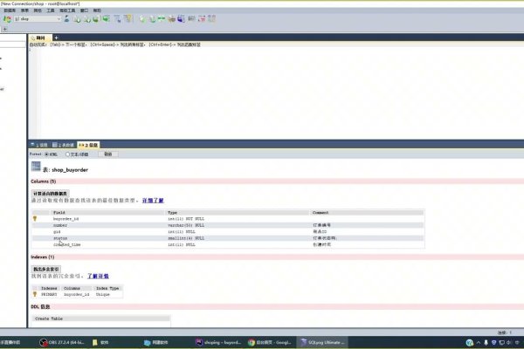Screen dimensions: 524x349
Task: Click the microphone icon in the system tray
Action: pos(486,342)
